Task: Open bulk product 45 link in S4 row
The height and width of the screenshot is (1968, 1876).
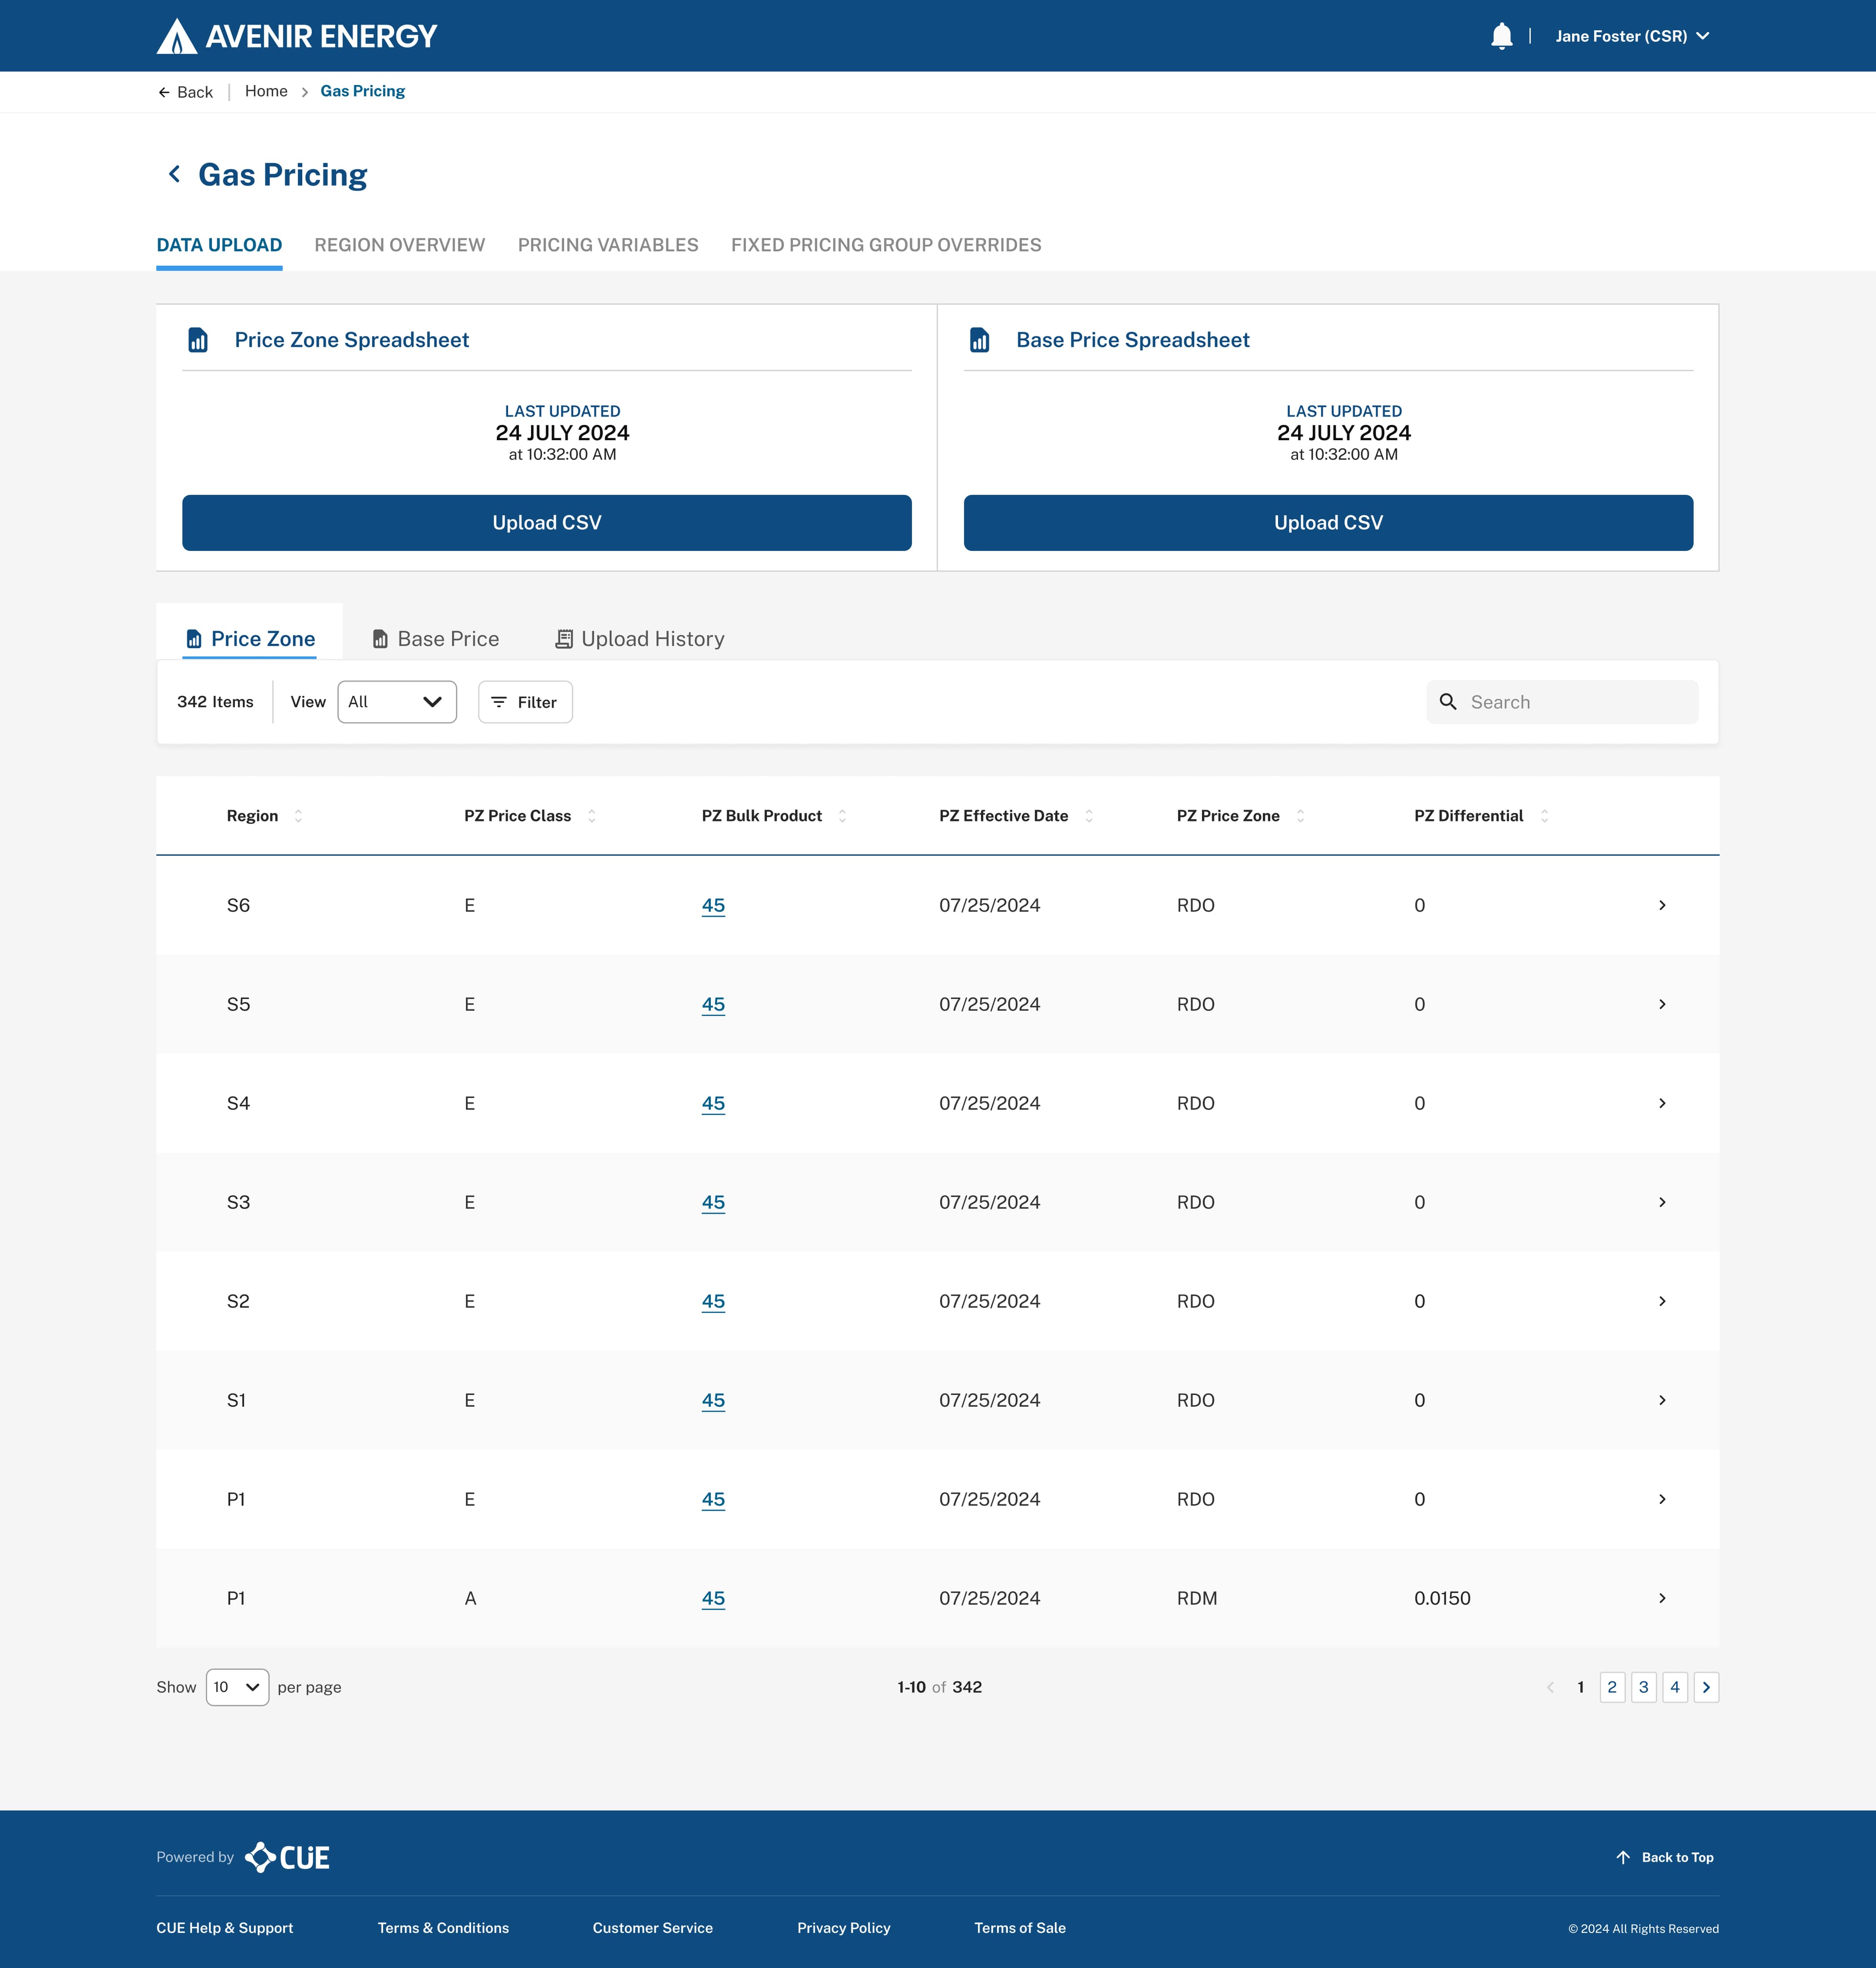Action: coord(713,1103)
